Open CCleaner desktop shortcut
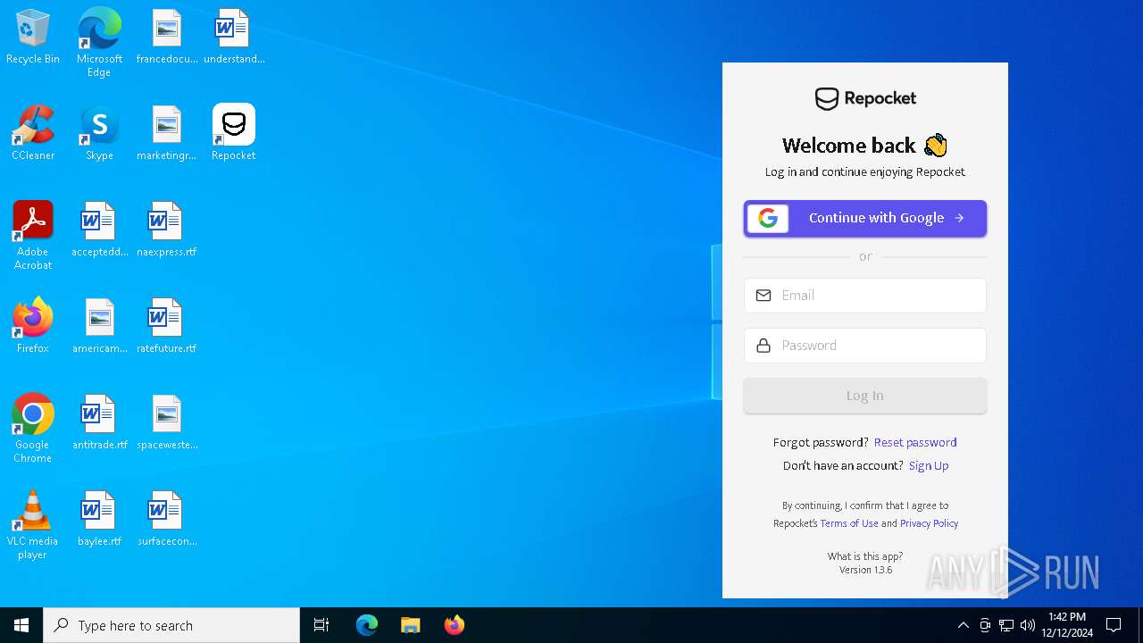 pos(33,133)
